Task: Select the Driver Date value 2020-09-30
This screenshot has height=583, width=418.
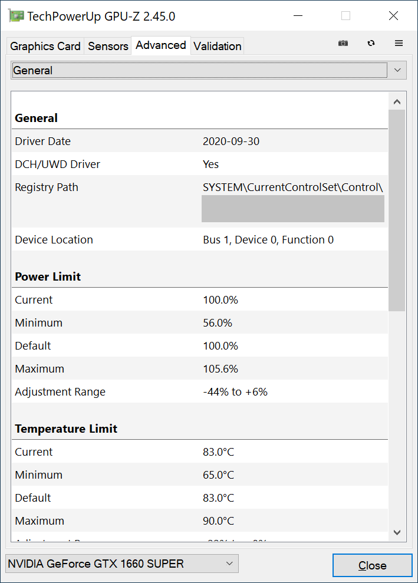Action: coord(231,141)
